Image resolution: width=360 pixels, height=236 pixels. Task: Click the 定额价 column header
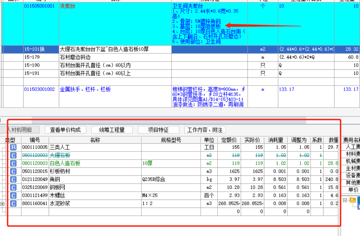[229, 140]
